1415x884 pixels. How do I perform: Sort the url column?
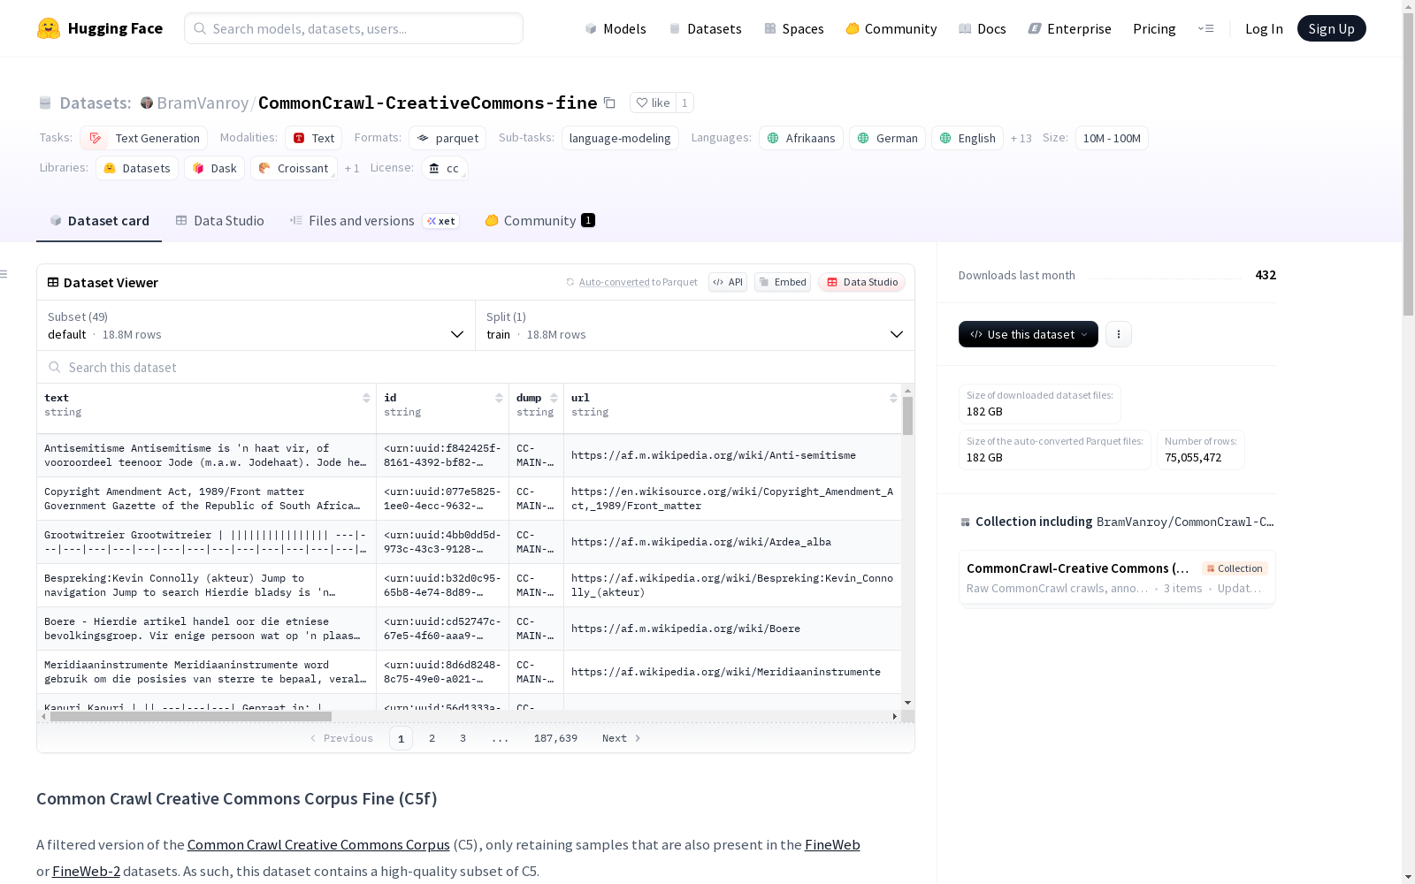click(893, 398)
